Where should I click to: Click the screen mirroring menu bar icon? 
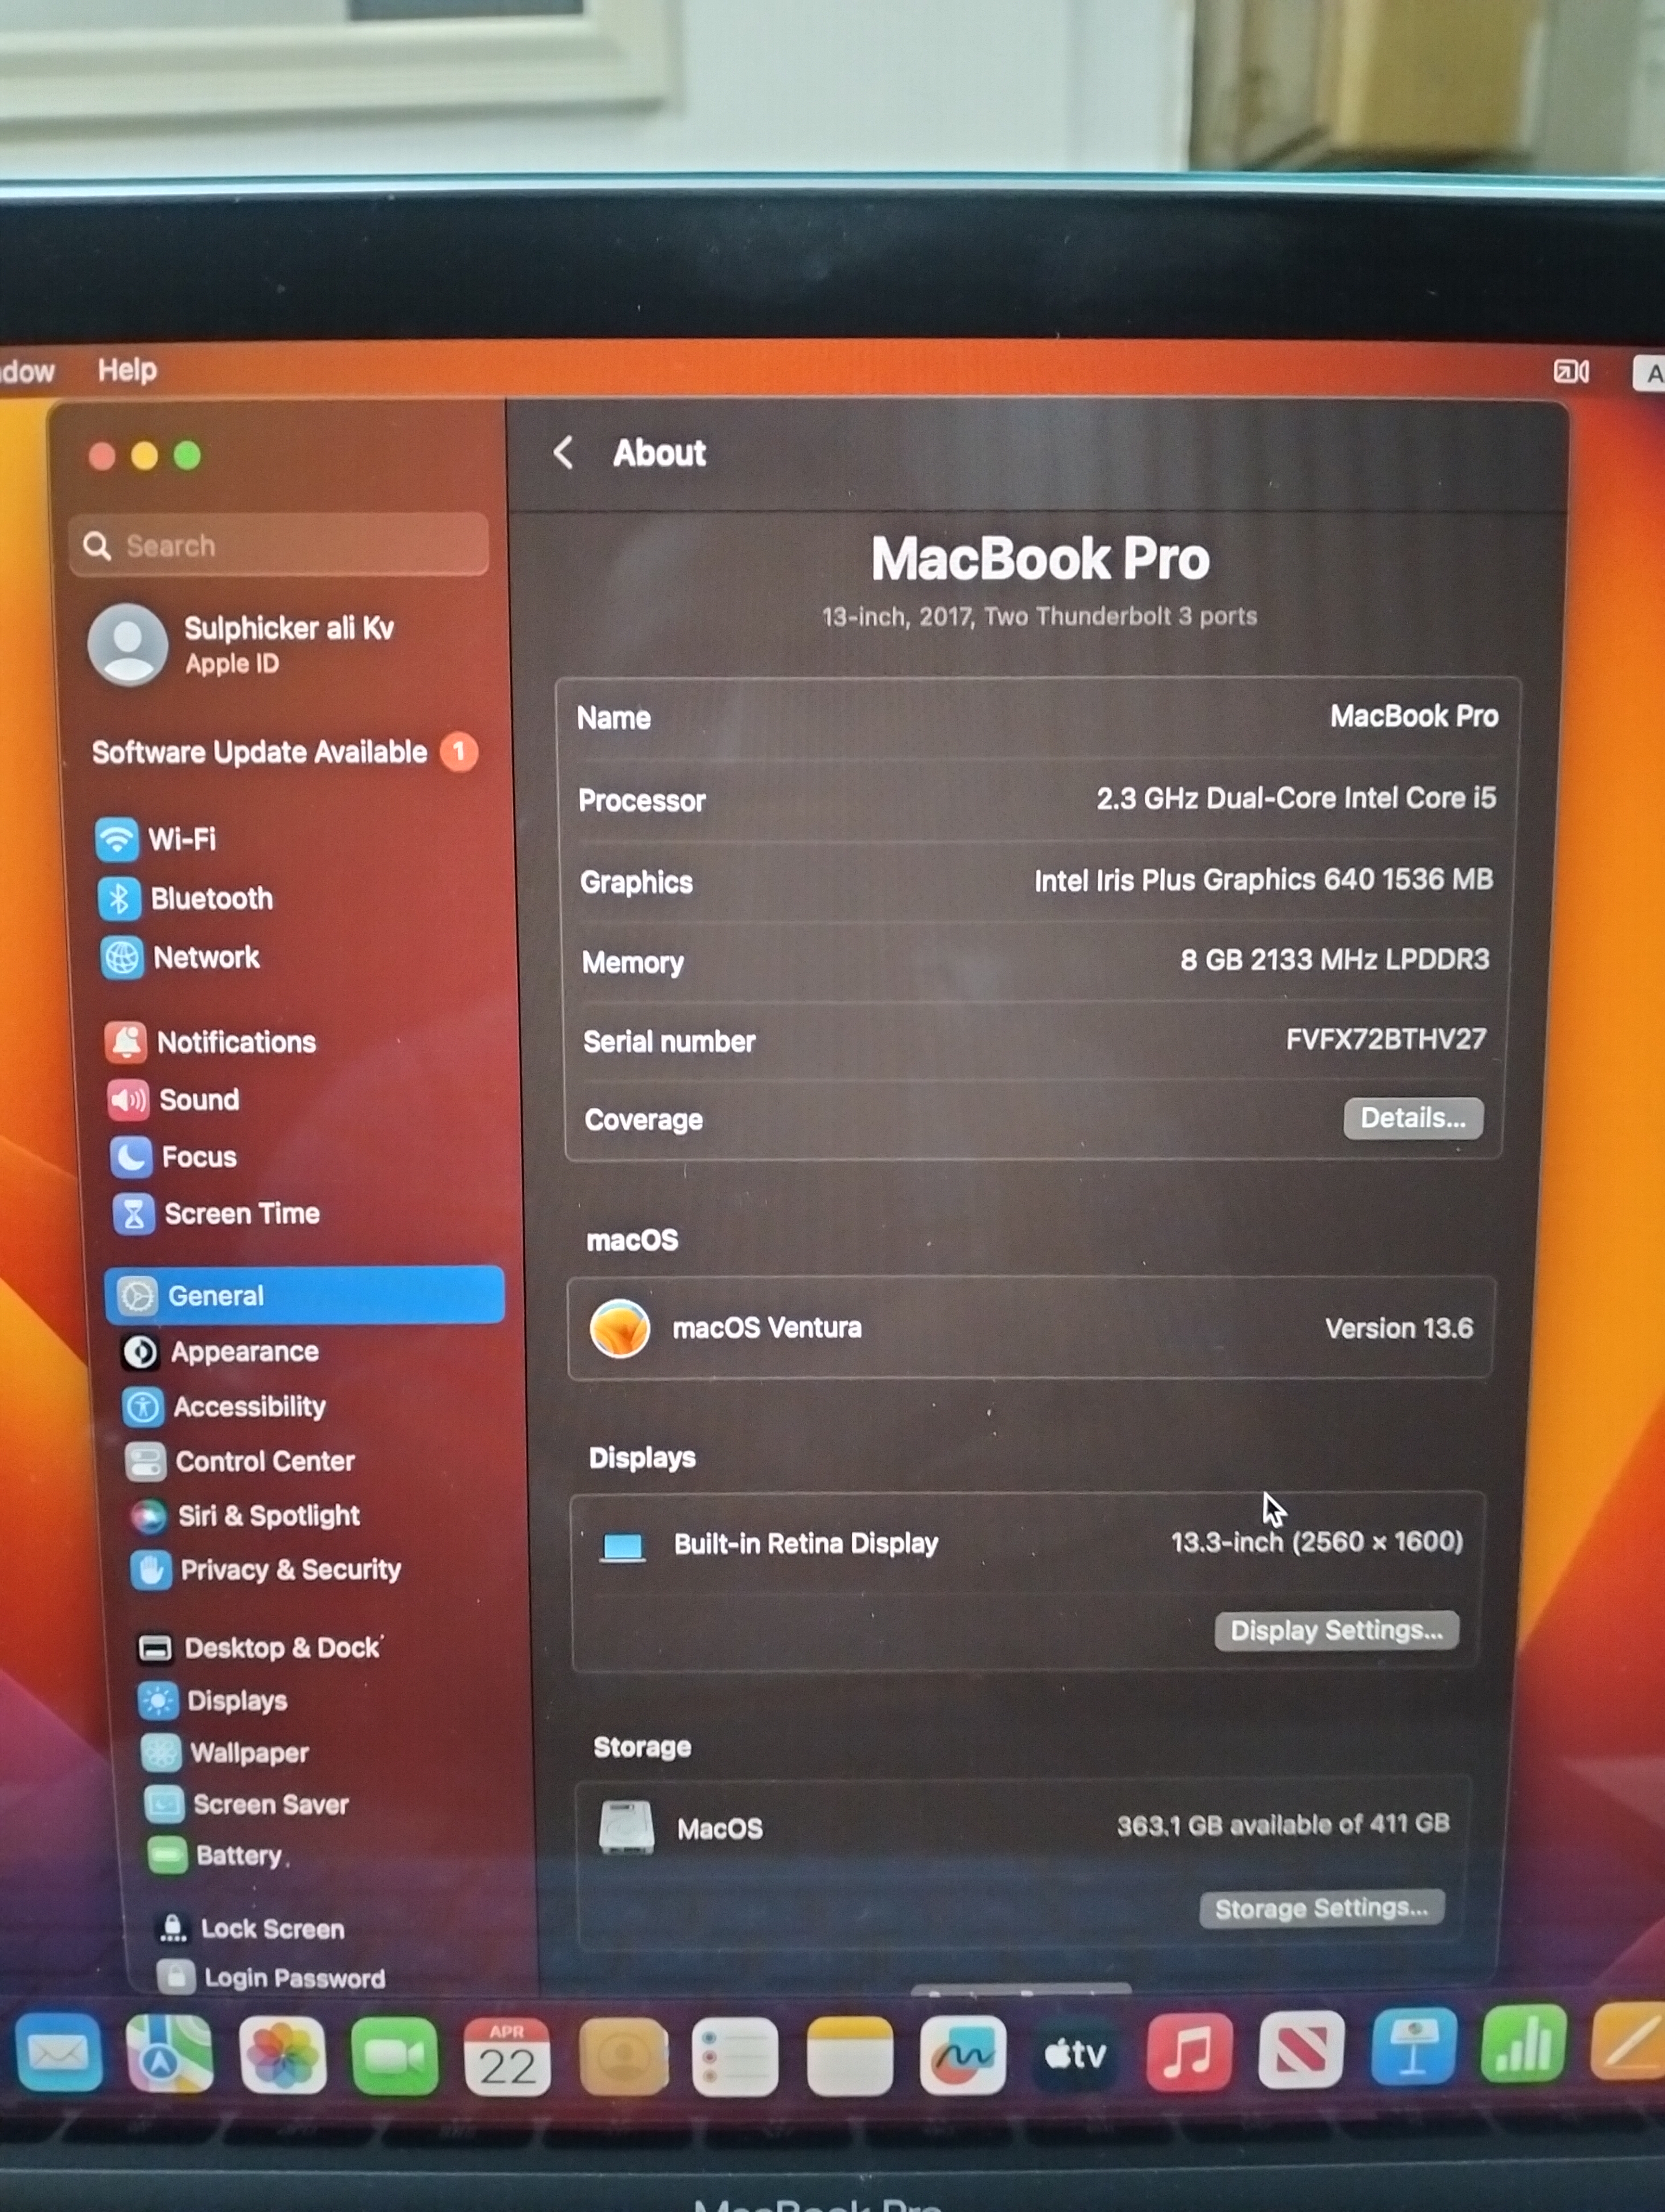(1570, 372)
